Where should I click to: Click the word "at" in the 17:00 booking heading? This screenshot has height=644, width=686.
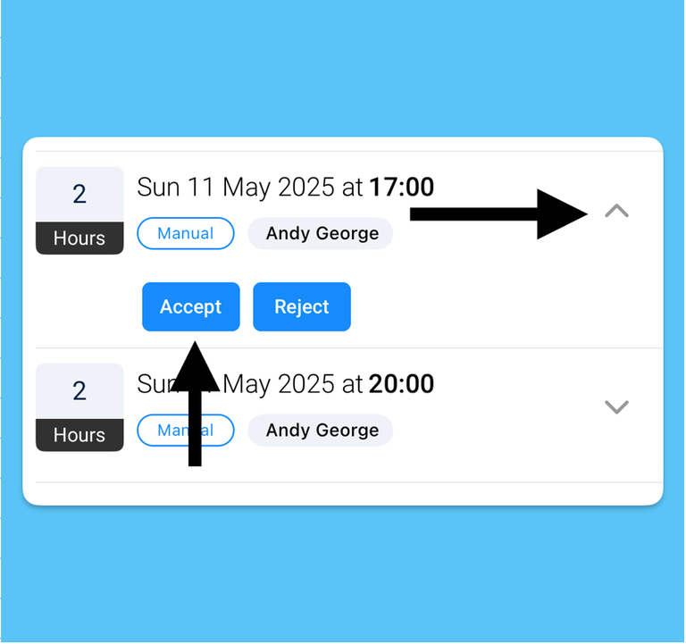[353, 188]
